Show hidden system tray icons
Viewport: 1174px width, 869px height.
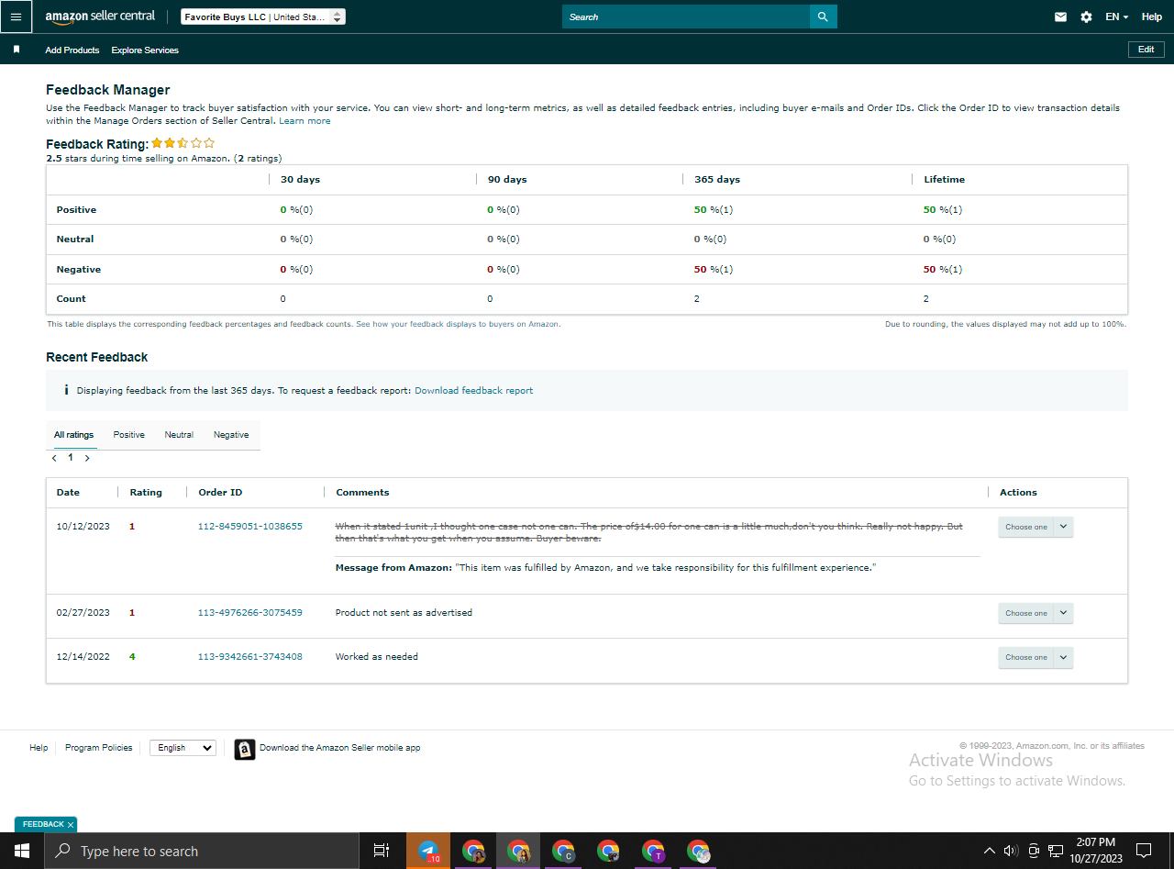click(x=989, y=851)
